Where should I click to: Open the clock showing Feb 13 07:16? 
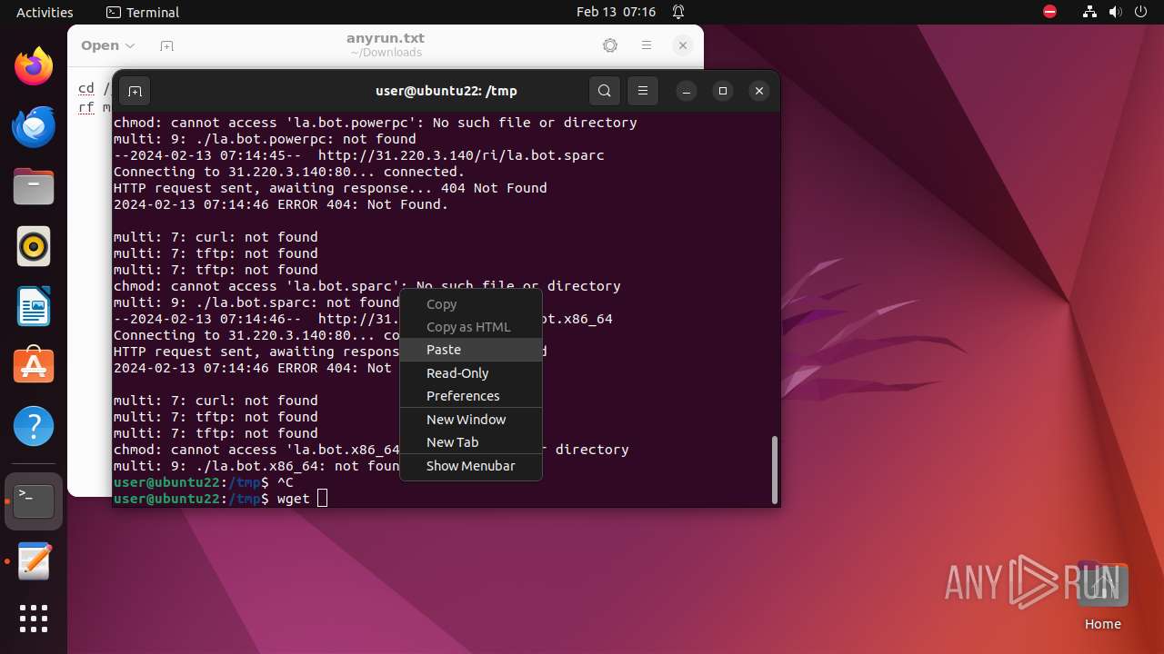tap(616, 12)
